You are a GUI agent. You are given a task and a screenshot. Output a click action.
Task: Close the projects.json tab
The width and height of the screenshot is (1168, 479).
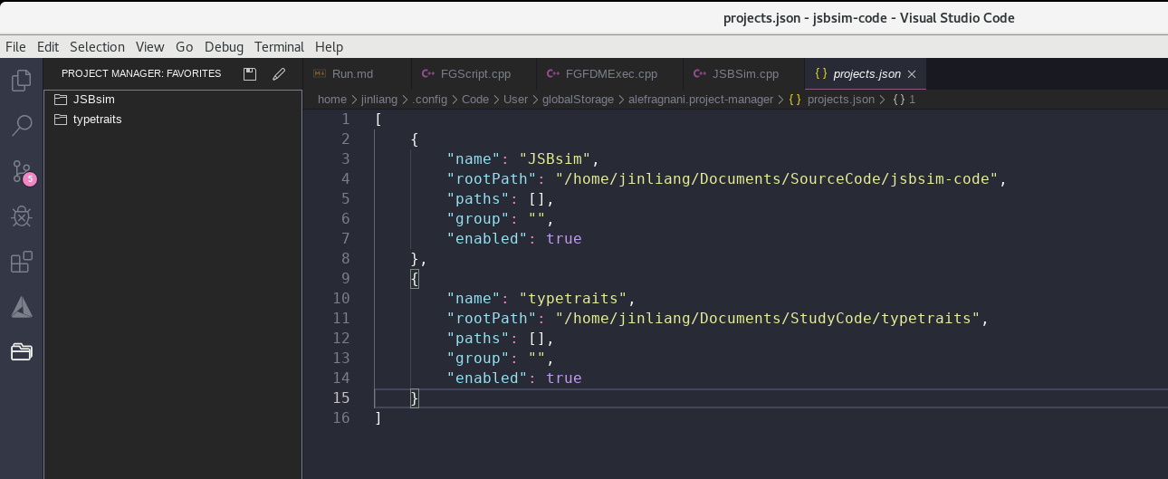click(912, 74)
